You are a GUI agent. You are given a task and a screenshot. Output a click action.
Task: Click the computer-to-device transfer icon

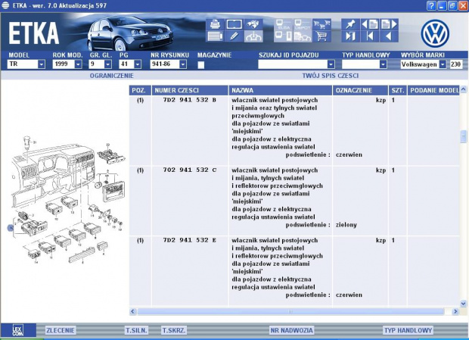pyautogui.click(x=283, y=36)
